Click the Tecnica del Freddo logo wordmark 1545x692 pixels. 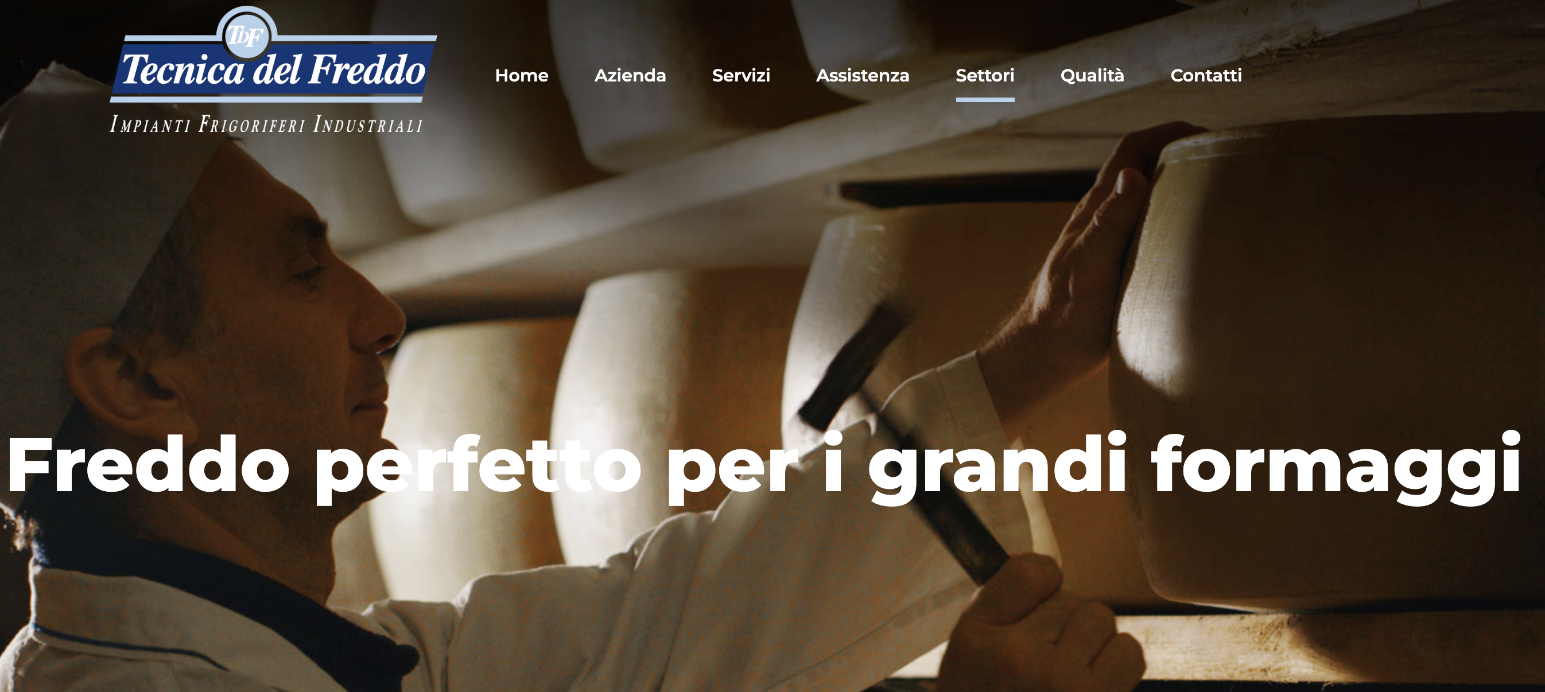pos(274,69)
